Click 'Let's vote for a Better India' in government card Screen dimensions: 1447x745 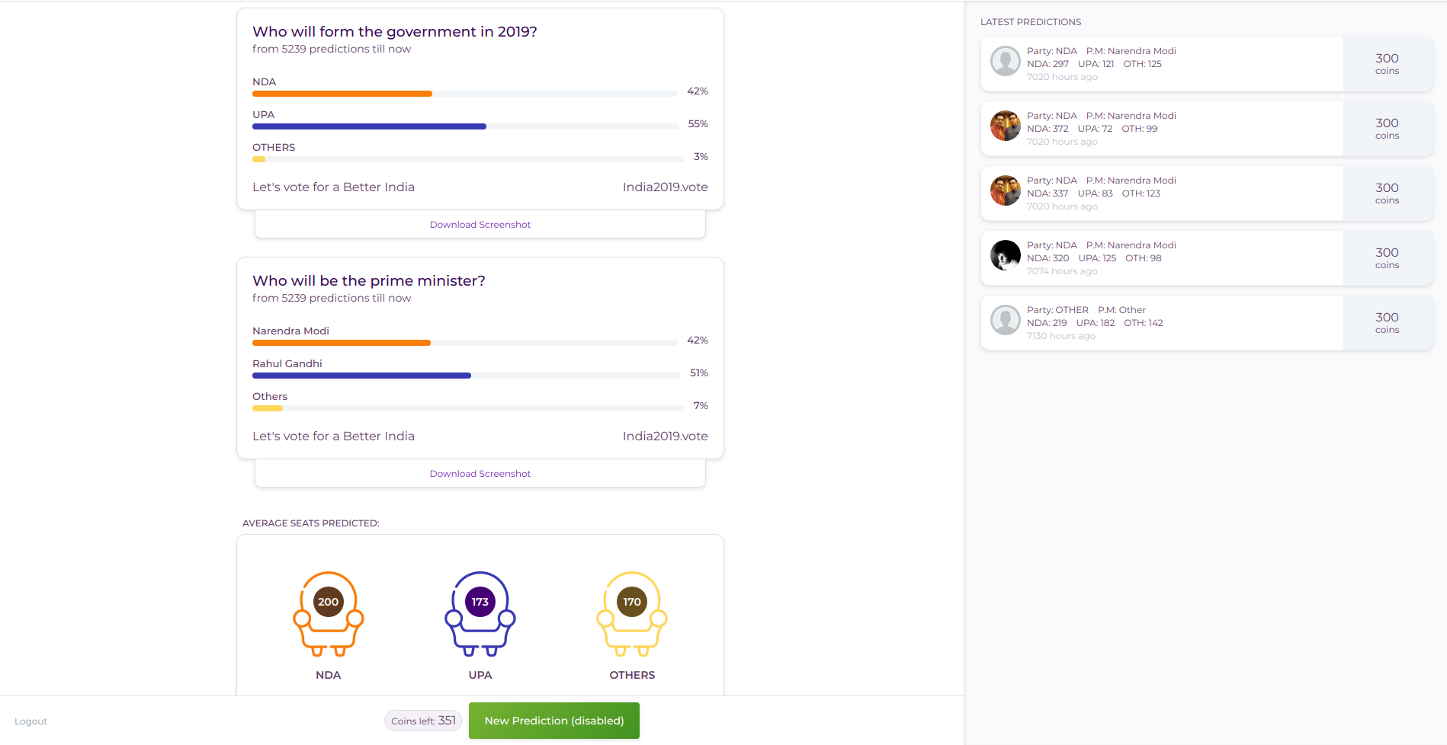333,187
